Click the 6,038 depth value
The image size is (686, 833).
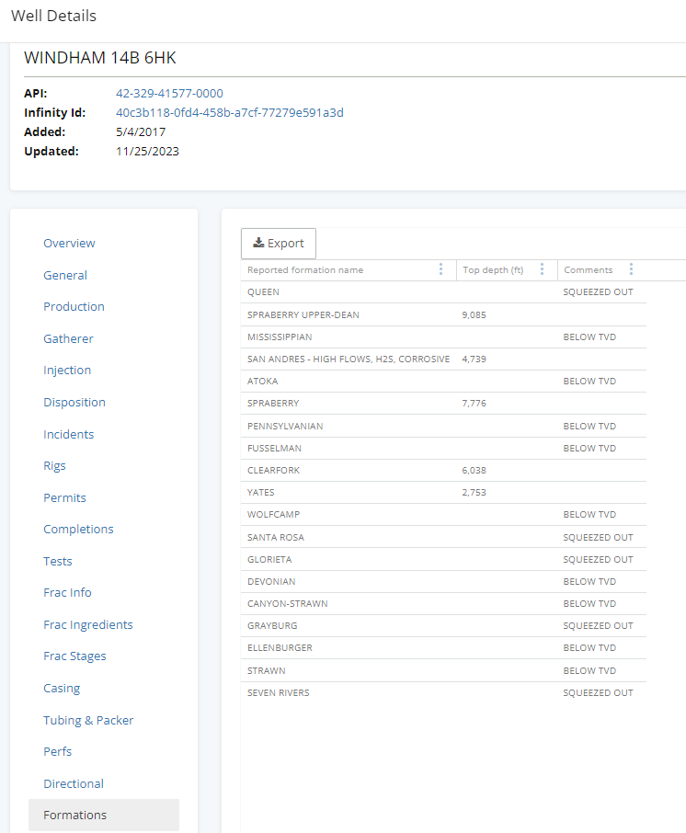pos(474,471)
